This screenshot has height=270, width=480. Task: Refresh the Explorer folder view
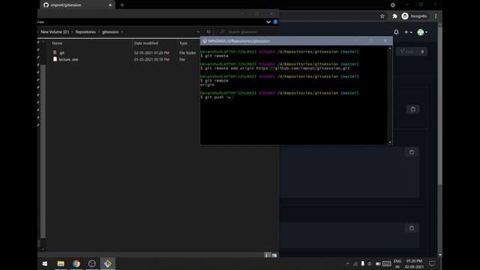pyautogui.click(x=208, y=31)
